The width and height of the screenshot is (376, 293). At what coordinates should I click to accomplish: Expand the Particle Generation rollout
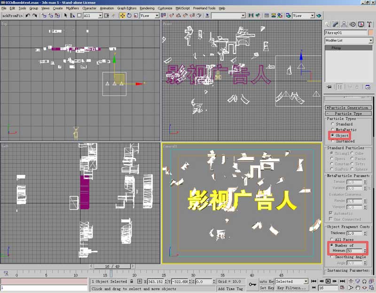pos(348,108)
